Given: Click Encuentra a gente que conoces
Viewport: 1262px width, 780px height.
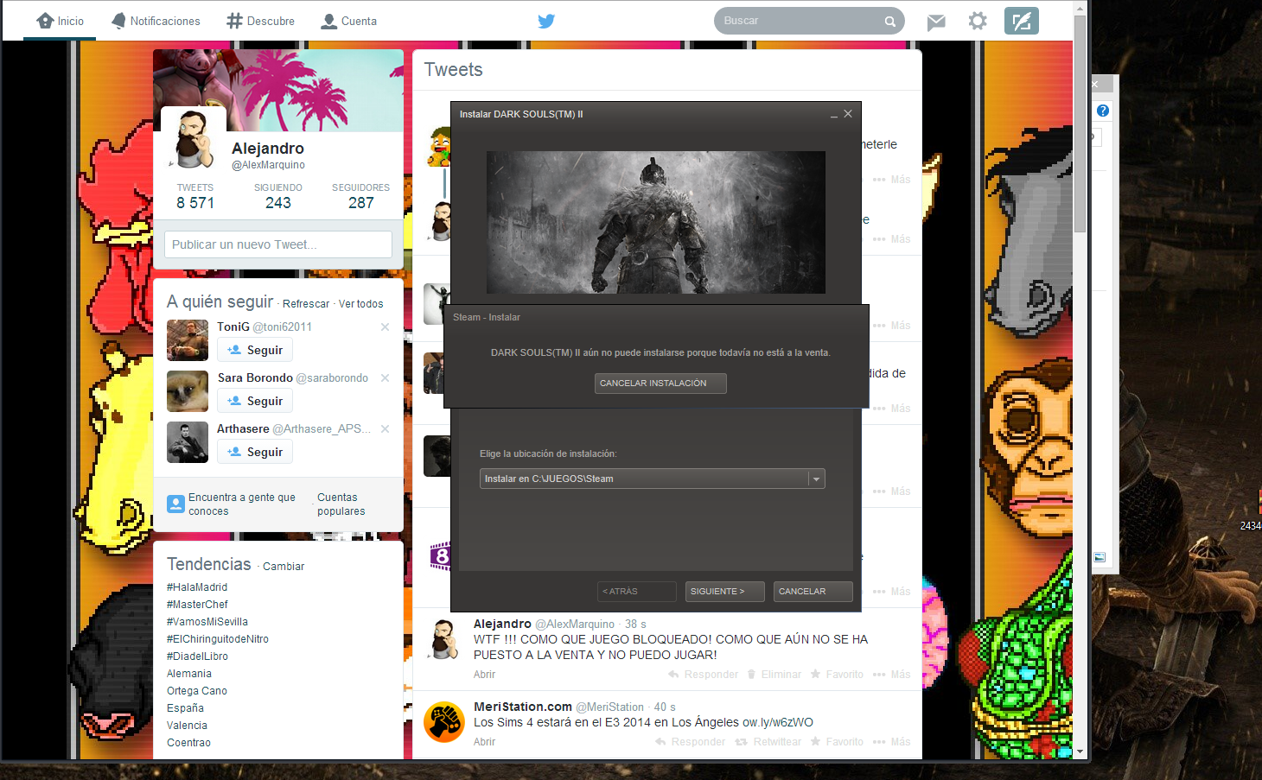Looking at the screenshot, I should [x=242, y=504].
